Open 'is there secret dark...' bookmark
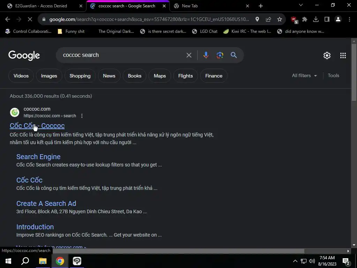Screen dimensions: 357x268 tap(163, 31)
